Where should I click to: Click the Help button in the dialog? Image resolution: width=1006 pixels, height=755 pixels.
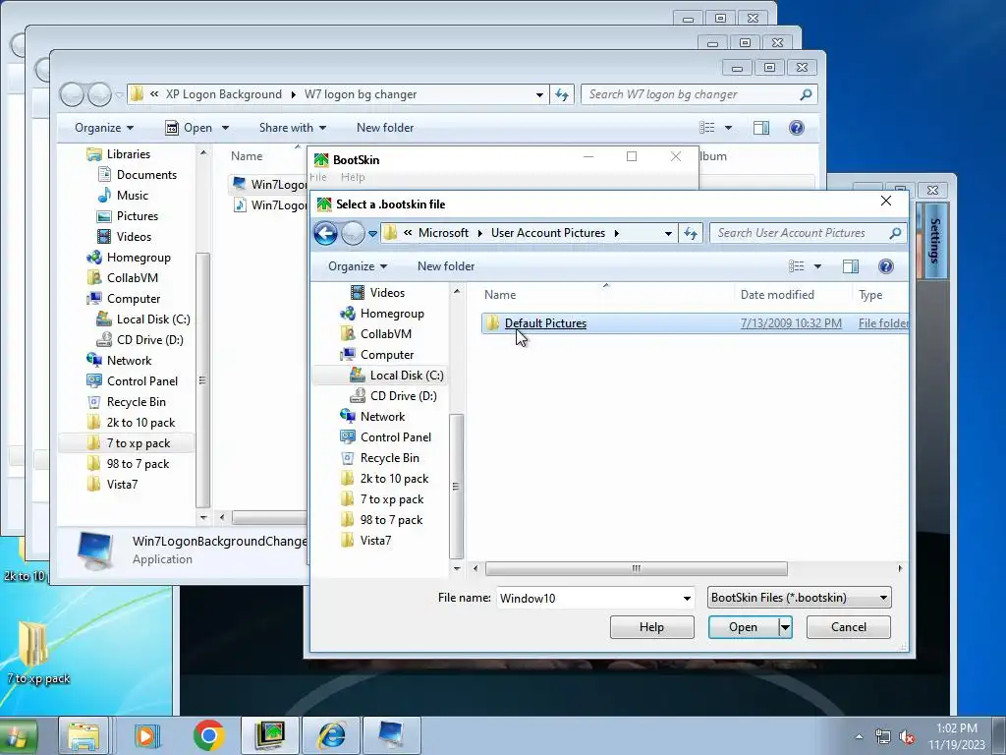(x=652, y=627)
